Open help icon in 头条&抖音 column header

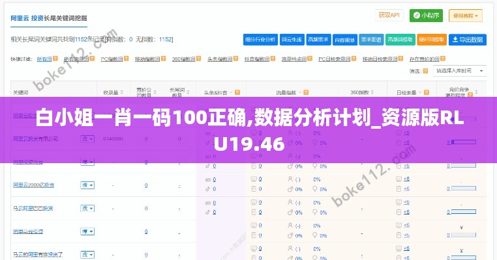pyautogui.click(x=237, y=92)
